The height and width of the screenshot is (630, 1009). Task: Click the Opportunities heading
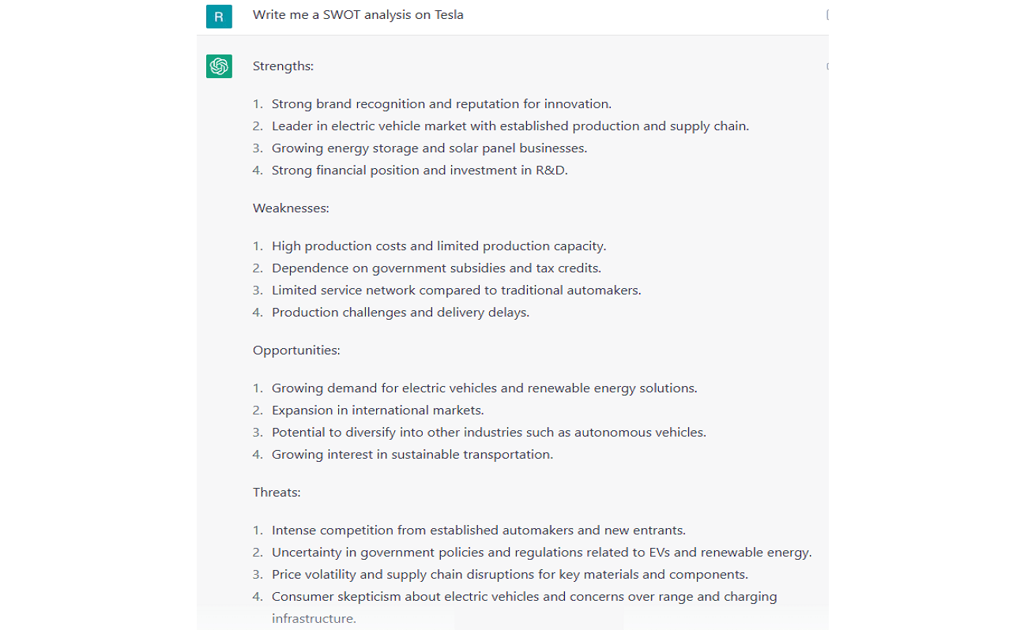click(x=296, y=351)
